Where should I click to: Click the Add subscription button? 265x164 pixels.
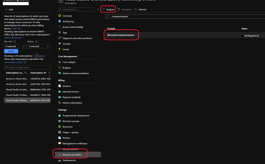point(9,10)
